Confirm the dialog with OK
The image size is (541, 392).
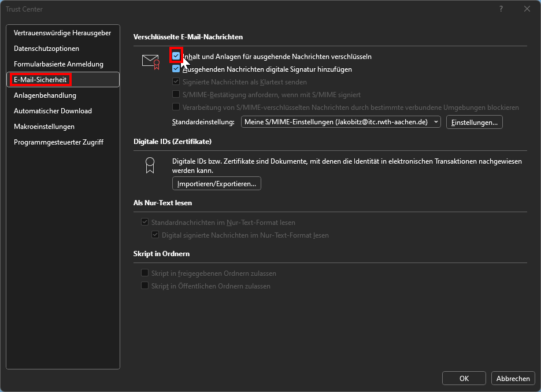click(x=464, y=378)
